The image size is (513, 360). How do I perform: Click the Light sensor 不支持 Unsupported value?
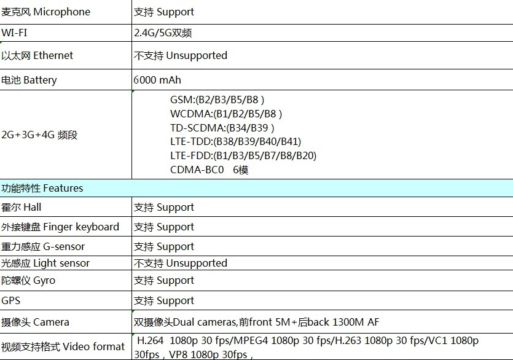coord(181,263)
